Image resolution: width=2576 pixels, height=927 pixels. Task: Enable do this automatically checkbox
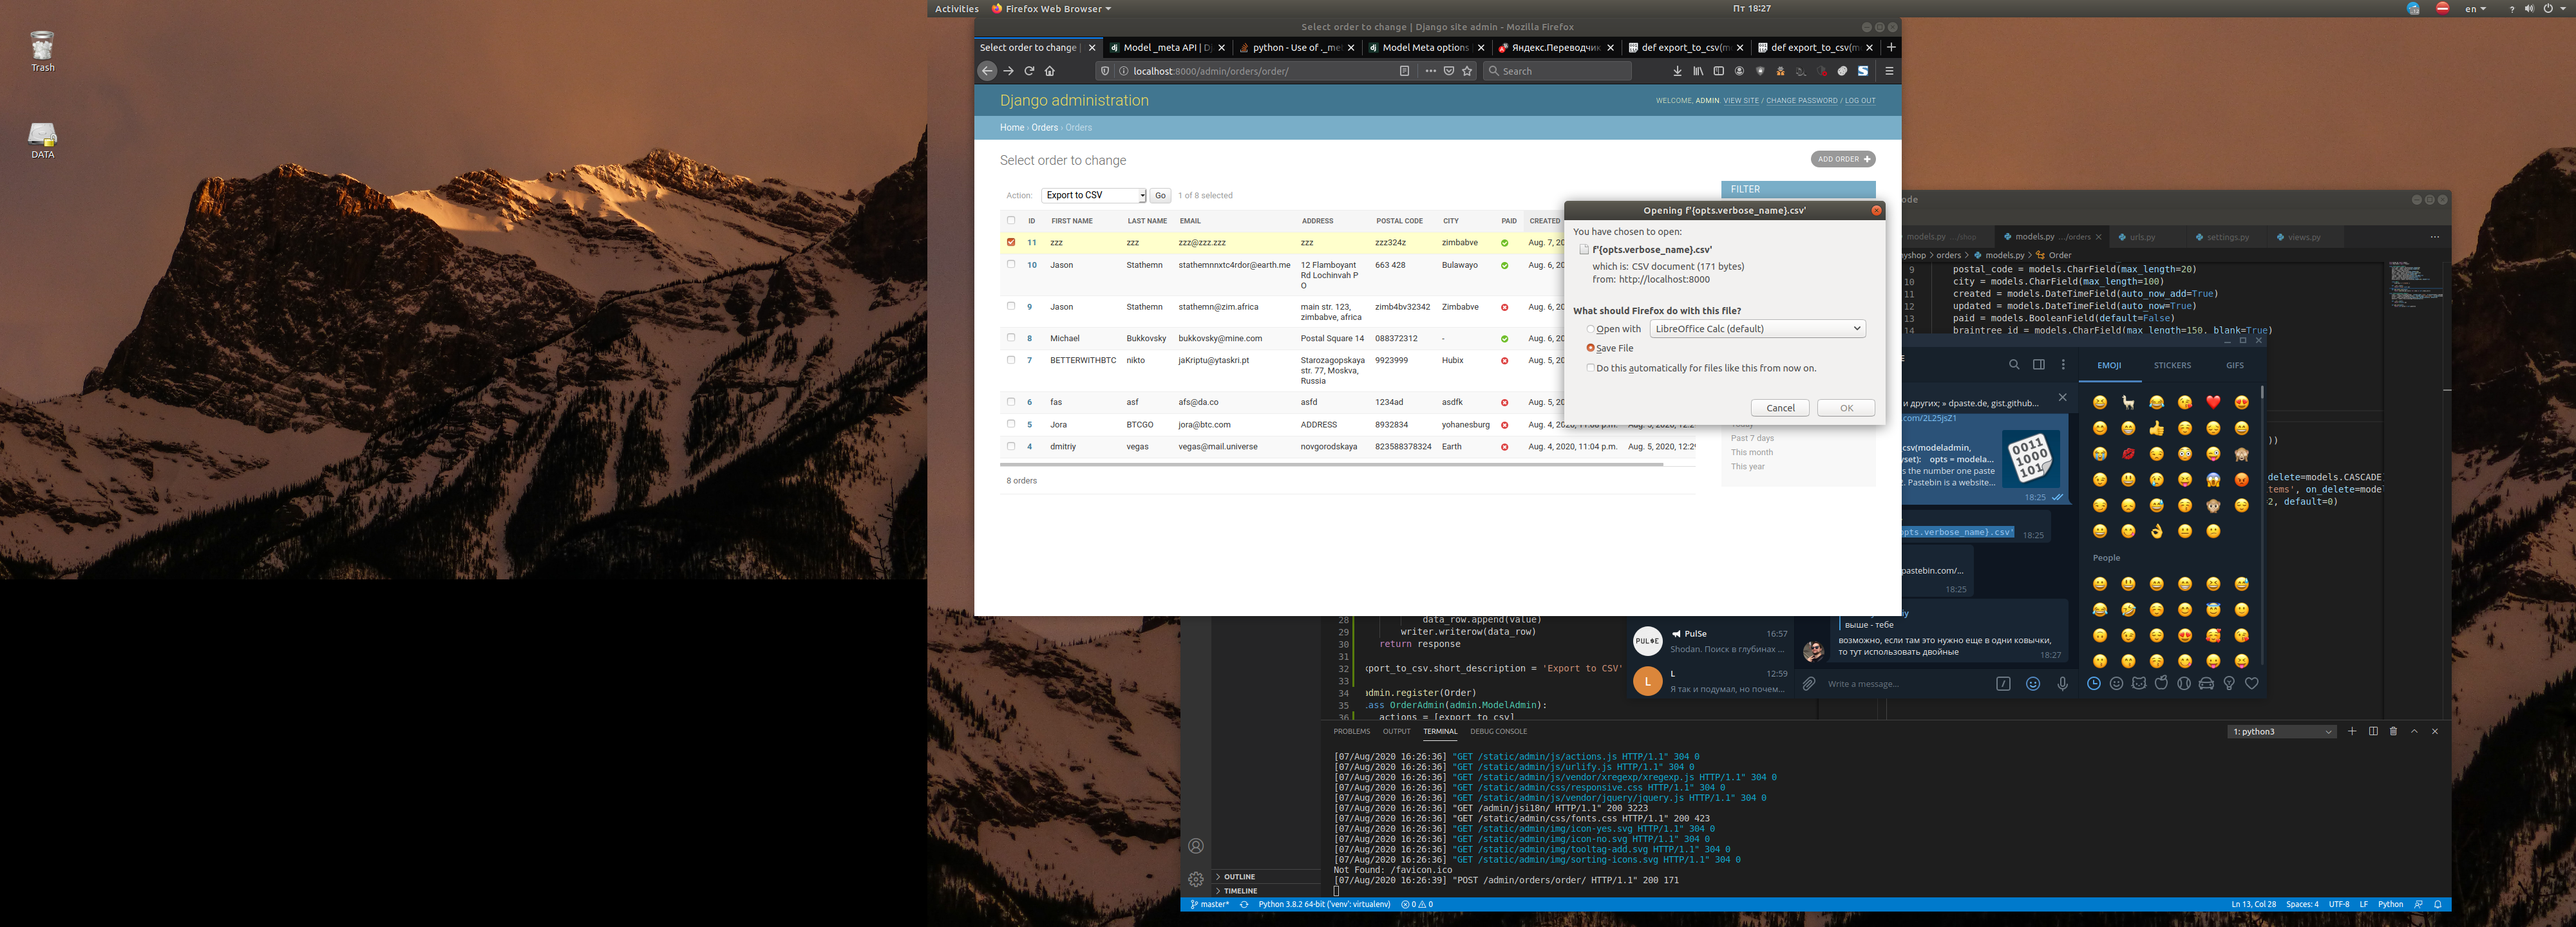(x=1590, y=368)
